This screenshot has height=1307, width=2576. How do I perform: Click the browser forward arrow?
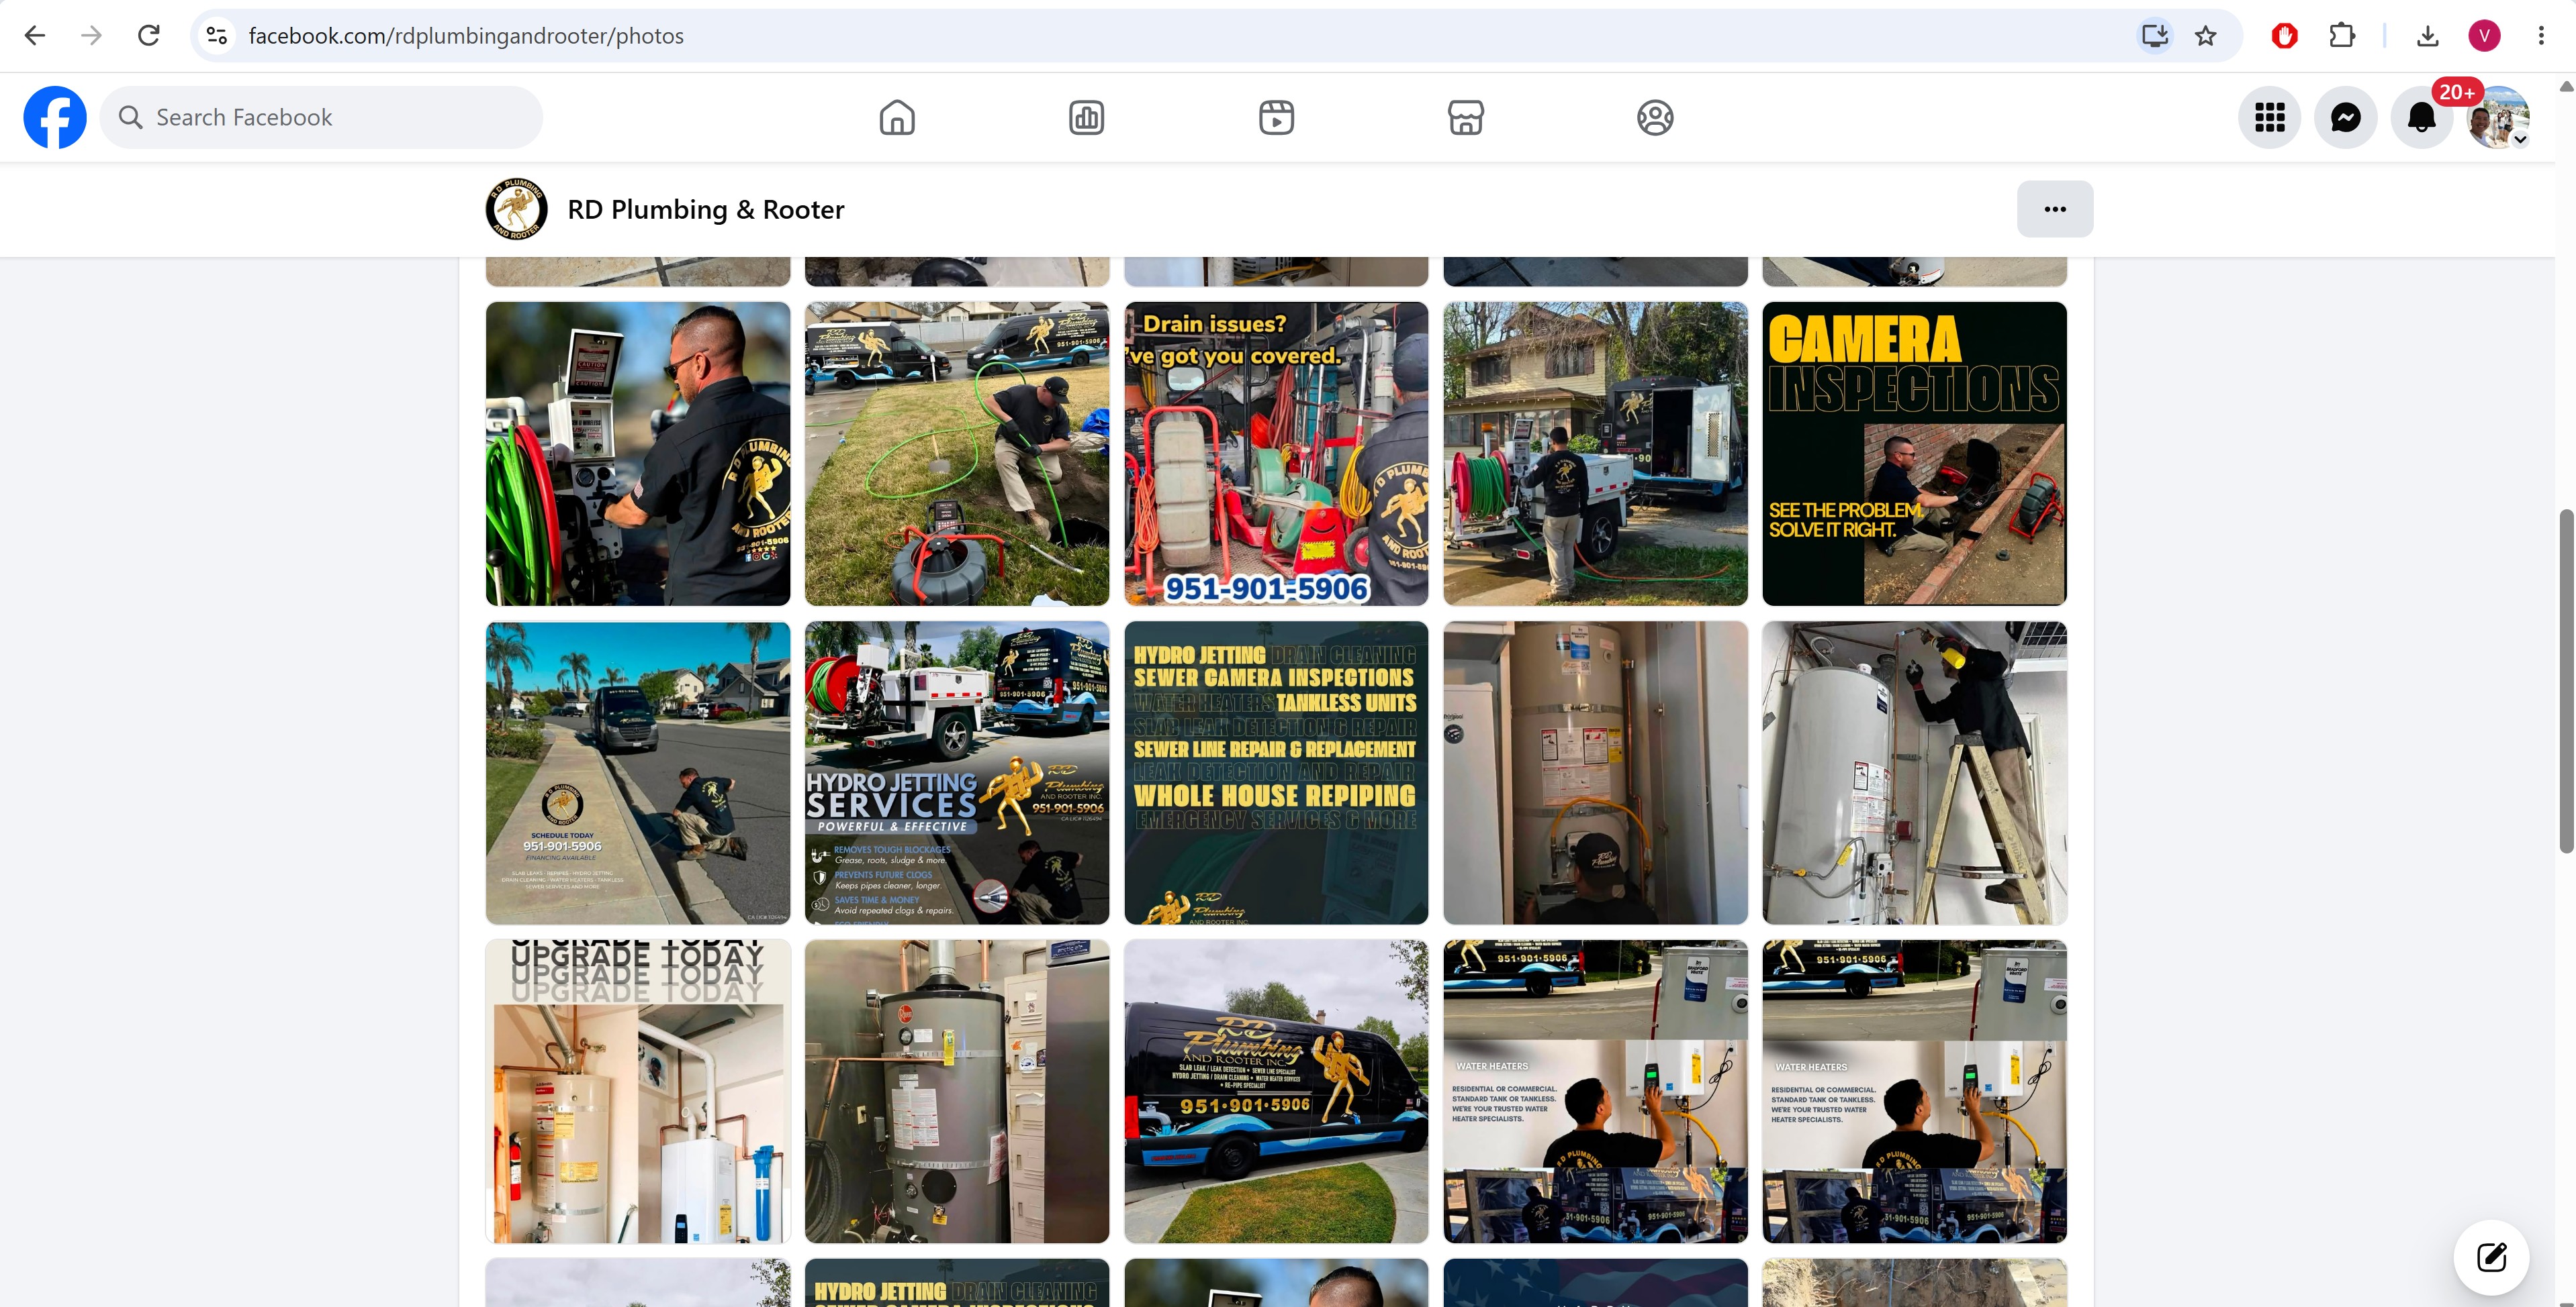click(x=92, y=36)
